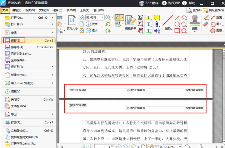
Task: Select the sound speaker annotation tool
Action: click(157, 31)
